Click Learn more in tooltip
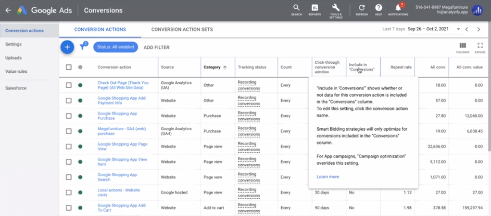The image size is (491, 216). click(328, 177)
